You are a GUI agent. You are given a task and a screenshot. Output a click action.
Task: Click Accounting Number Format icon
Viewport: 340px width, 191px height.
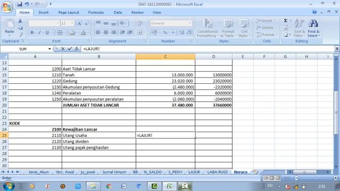pyautogui.click(x=154, y=32)
